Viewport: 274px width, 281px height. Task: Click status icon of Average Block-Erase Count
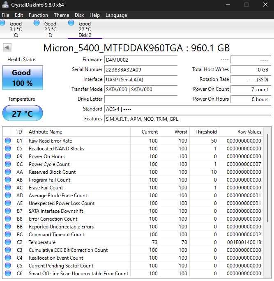8,195
